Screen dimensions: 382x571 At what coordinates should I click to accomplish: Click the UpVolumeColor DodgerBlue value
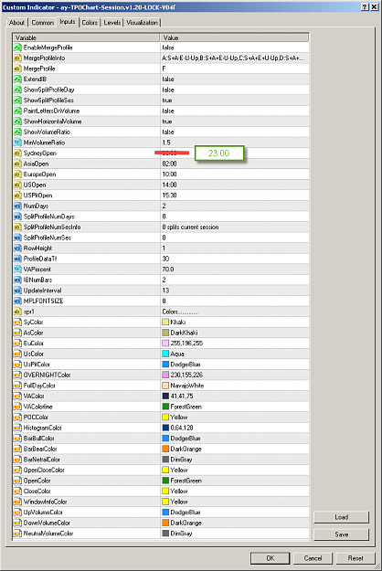[x=185, y=512]
